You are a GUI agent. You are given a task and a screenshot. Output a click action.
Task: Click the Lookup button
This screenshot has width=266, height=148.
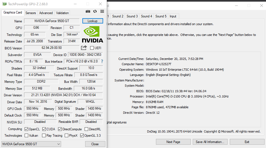pos(93,21)
